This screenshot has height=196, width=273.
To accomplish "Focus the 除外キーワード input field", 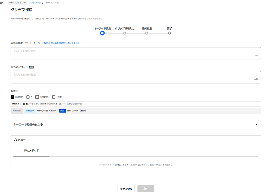I will [136, 77].
